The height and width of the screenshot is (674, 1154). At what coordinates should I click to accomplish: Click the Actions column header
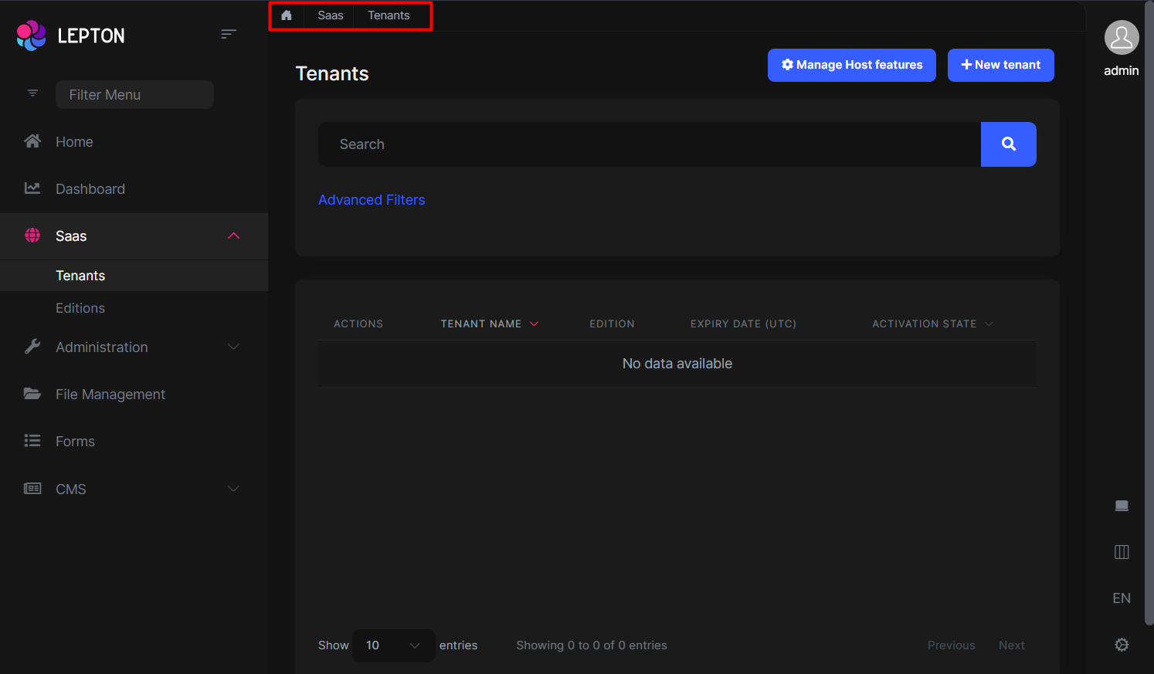tap(358, 324)
